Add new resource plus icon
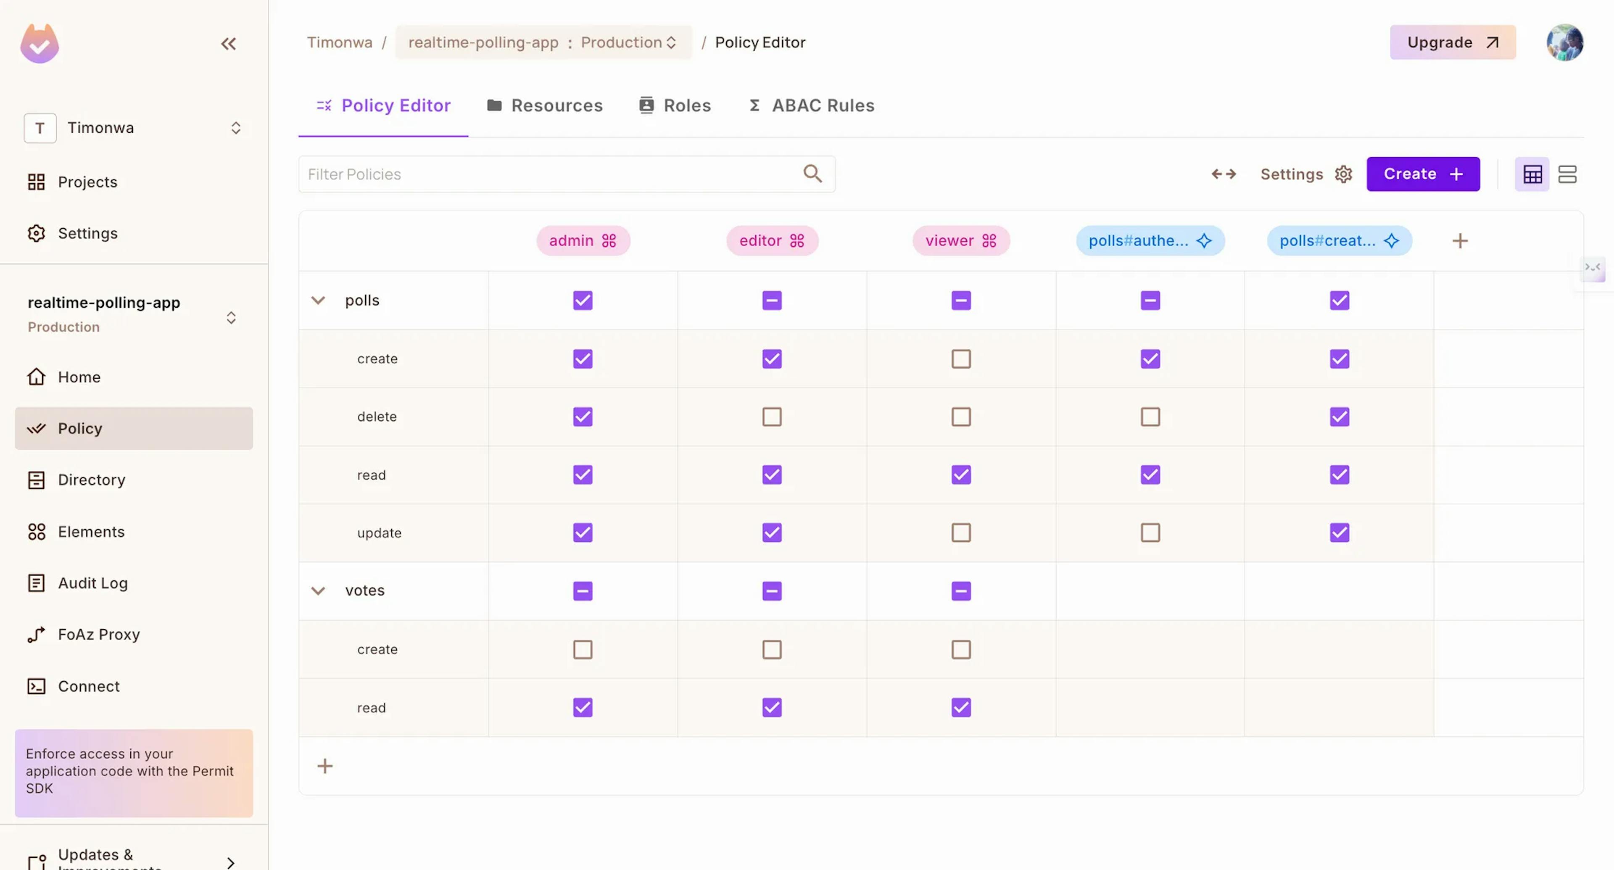 [324, 765]
